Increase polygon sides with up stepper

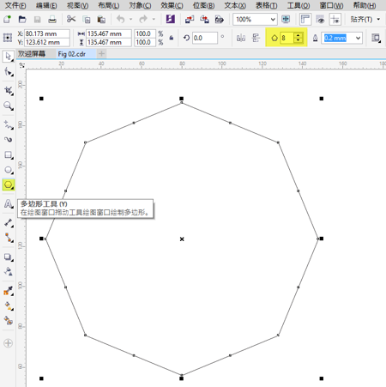pyautogui.click(x=298, y=35)
